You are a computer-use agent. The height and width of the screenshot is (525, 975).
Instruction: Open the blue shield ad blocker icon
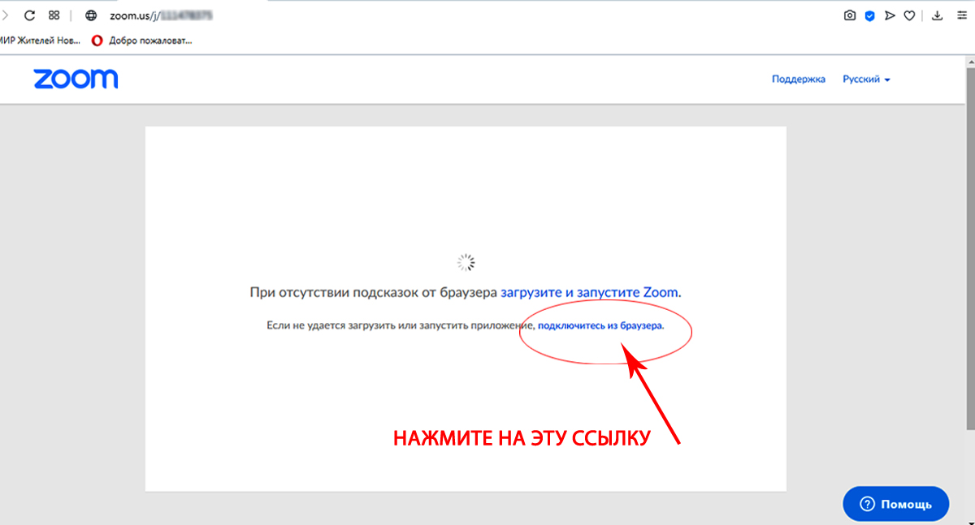(869, 15)
